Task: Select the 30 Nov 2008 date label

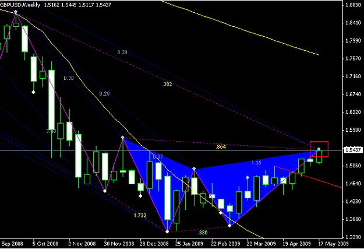Action: coord(119,244)
